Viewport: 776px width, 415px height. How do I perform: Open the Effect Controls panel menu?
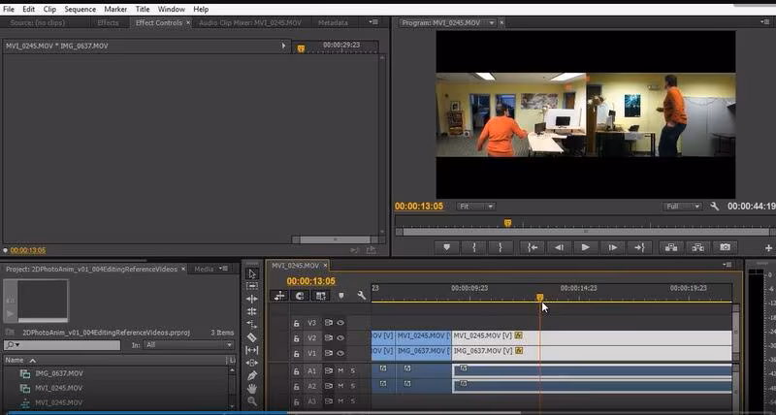tap(373, 22)
